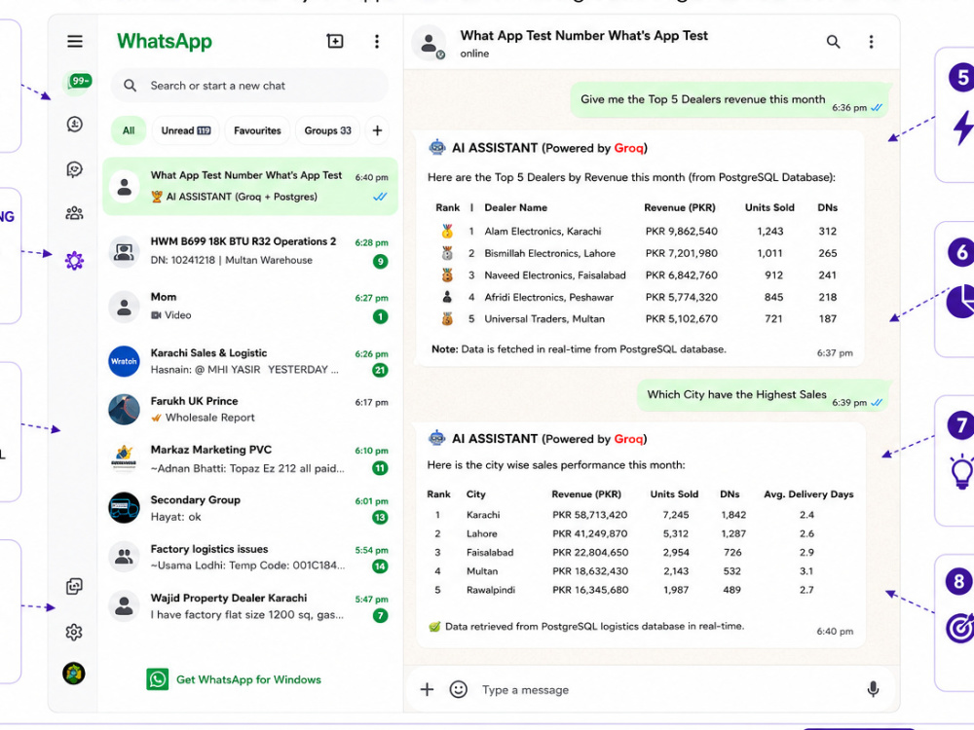
Task: Open the Karachi Sales & Logistic chat
Action: click(x=249, y=361)
